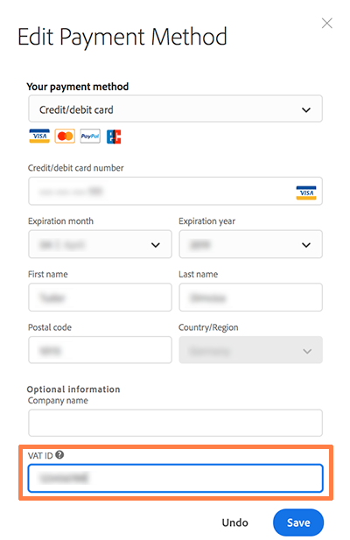Screen dimensions: 350x540
Task: Click the Company name input field
Action: tap(175, 423)
